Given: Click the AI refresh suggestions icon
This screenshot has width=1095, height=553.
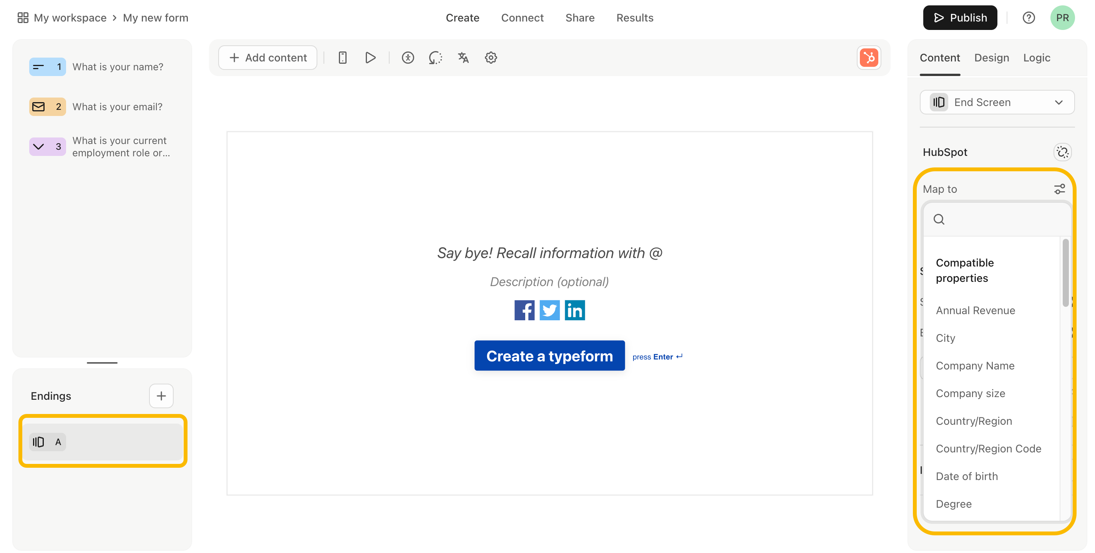Looking at the screenshot, I should pos(435,58).
